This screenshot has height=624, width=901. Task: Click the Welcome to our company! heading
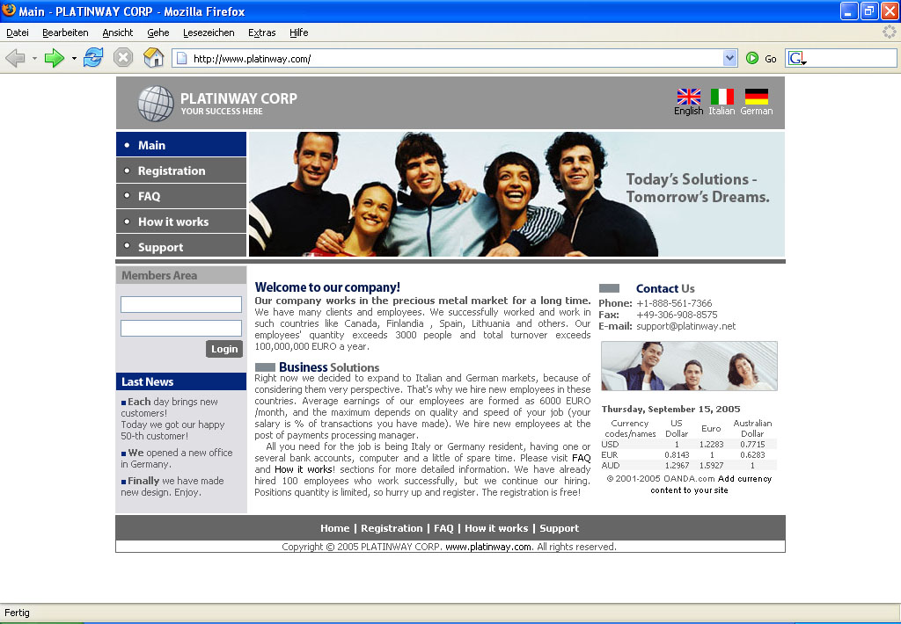(327, 287)
